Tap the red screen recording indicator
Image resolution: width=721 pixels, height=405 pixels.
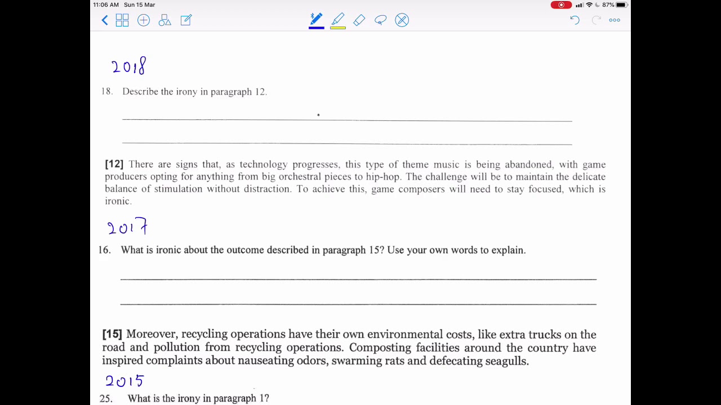tap(561, 5)
